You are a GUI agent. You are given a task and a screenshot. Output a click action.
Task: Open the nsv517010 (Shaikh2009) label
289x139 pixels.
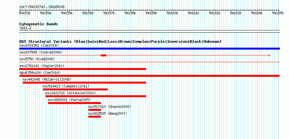pyautogui.click(x=109, y=107)
